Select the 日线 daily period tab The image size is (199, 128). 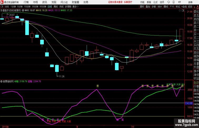pyautogui.click(x=50, y=7)
